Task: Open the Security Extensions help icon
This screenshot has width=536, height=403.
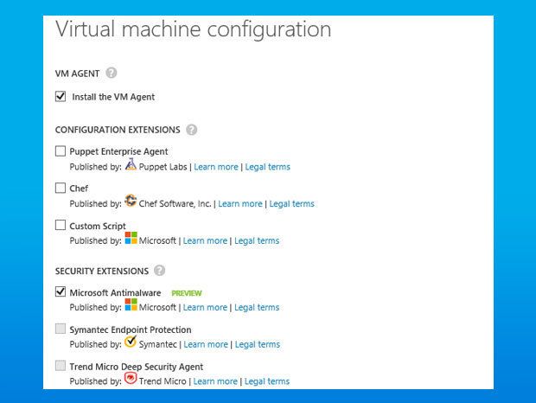Action: point(159,271)
